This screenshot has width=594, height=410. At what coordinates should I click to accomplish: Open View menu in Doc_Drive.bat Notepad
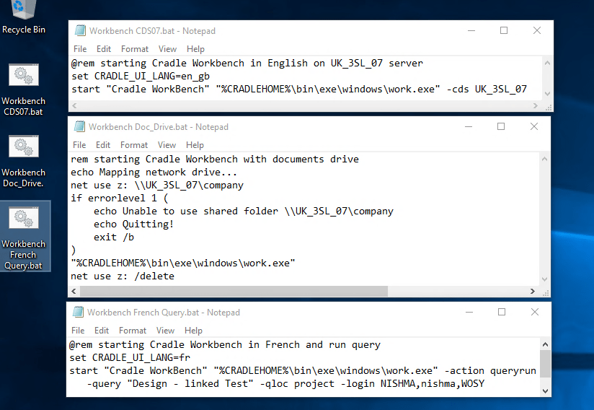167,145
